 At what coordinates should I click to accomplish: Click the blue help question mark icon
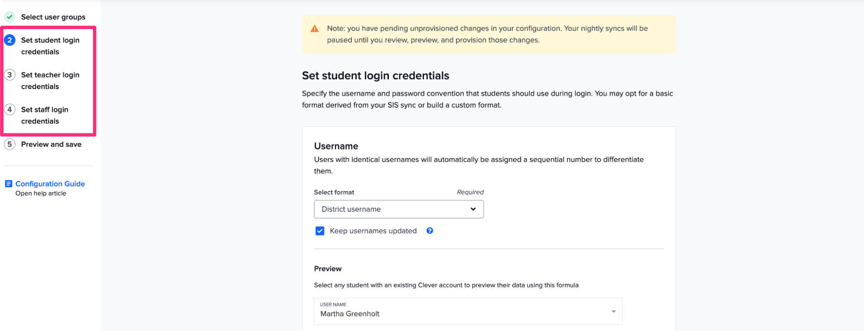pos(430,231)
